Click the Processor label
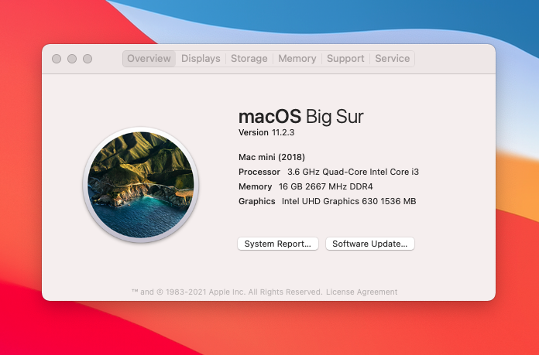This screenshot has height=355, width=539. point(259,172)
